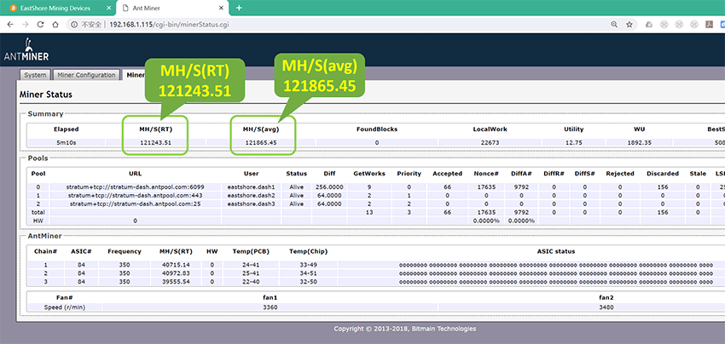Image resolution: width=725 pixels, height=344 pixels.
Task: Click pool 0 Nonce# value 17635
Action: pos(486,187)
